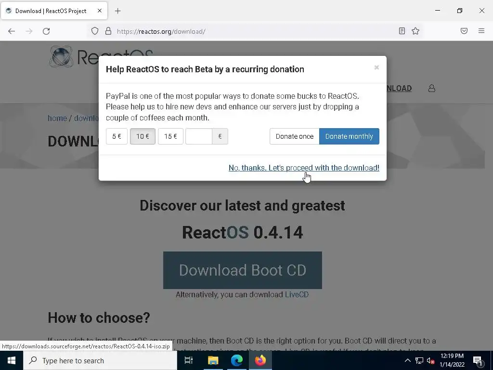Screen dimensions: 493x370
Task: Close the donation dialog with X
Action: coord(376,67)
